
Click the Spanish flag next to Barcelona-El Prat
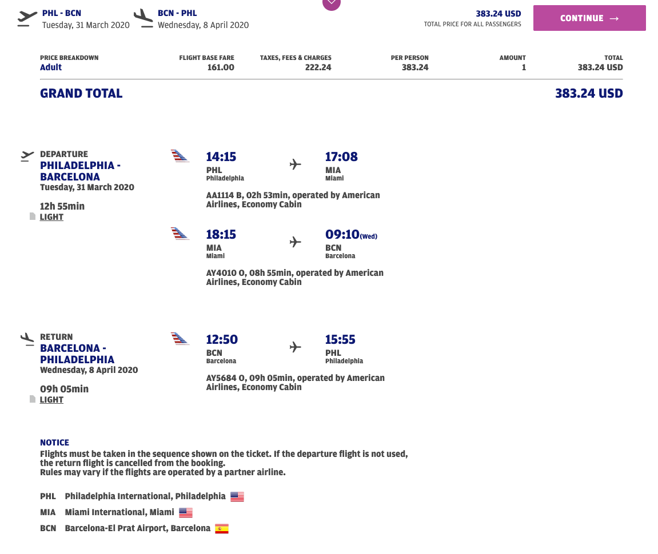(222, 528)
